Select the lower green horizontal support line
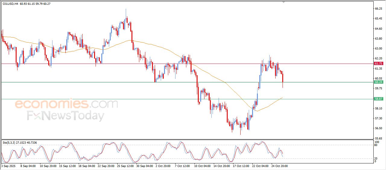 click(x=121, y=99)
